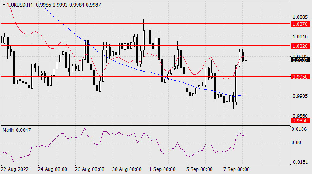
Task: Click the -0.0151 Marlin scale value
Action: click(x=300, y=162)
